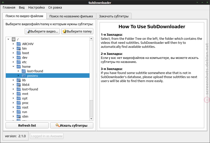Select the etc folder name

[24, 62]
